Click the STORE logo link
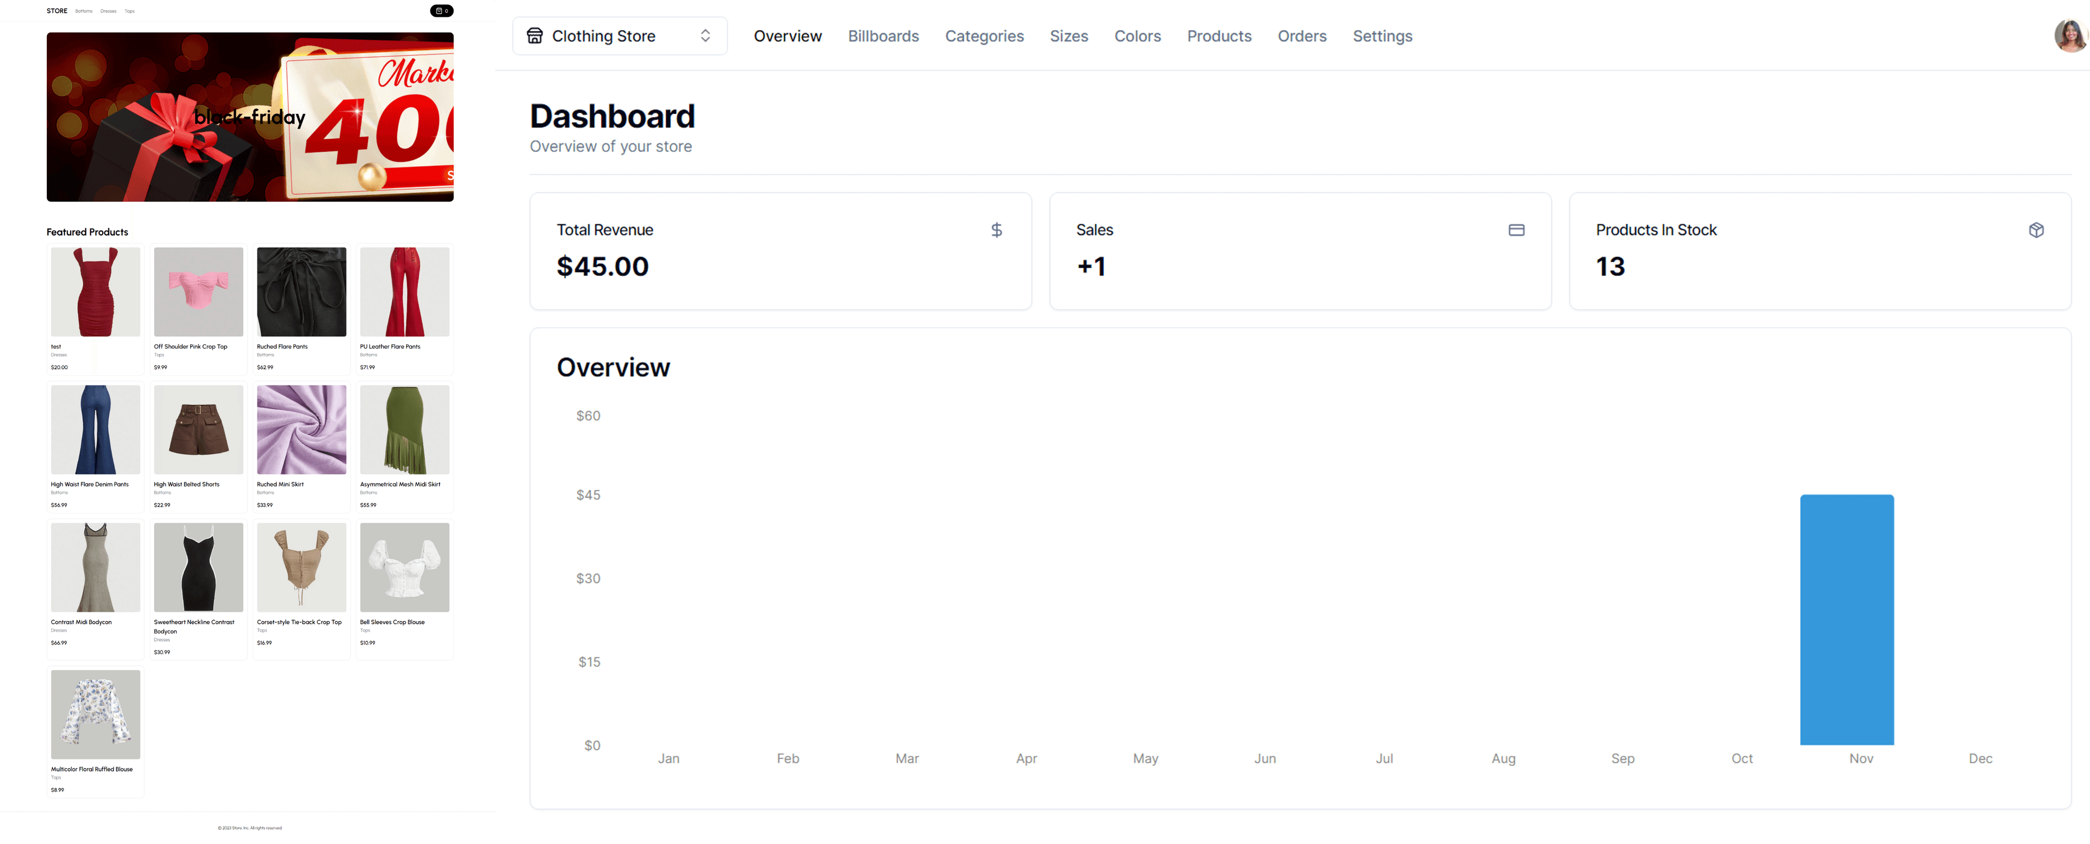 [x=57, y=11]
